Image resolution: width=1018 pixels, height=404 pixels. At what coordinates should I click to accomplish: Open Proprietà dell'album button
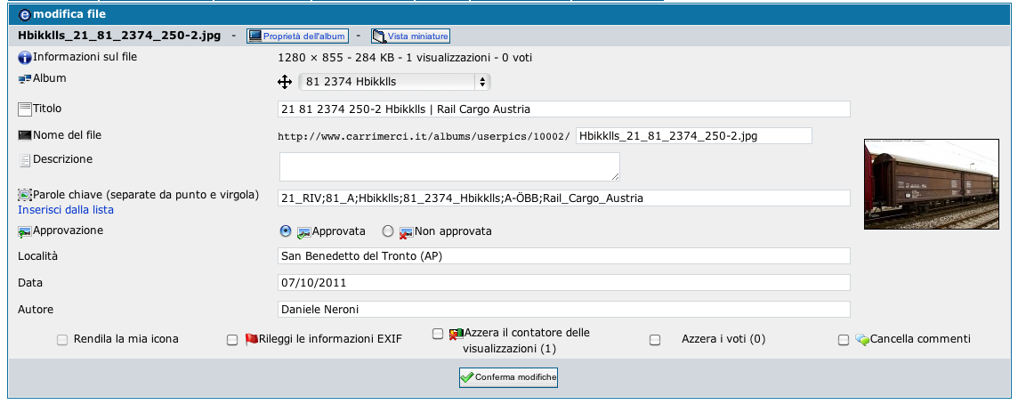pyautogui.click(x=298, y=36)
